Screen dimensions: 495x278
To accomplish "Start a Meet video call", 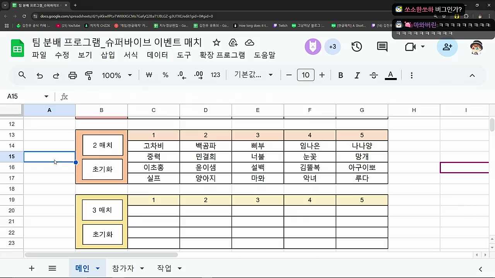I will (410, 47).
